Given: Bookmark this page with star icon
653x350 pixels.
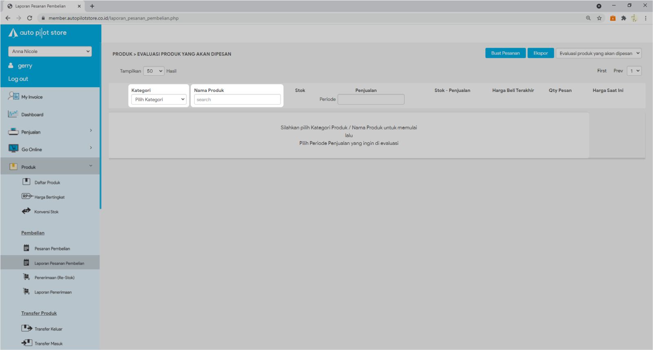Looking at the screenshot, I should [x=599, y=18].
